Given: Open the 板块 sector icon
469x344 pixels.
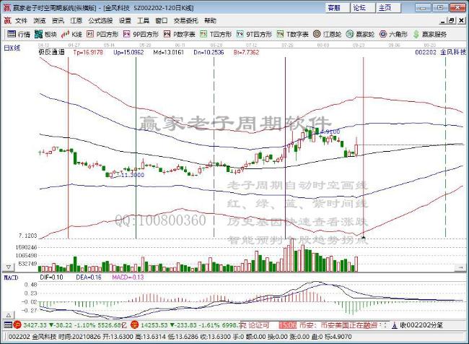Looking at the screenshot, I should pyautogui.click(x=38, y=34).
